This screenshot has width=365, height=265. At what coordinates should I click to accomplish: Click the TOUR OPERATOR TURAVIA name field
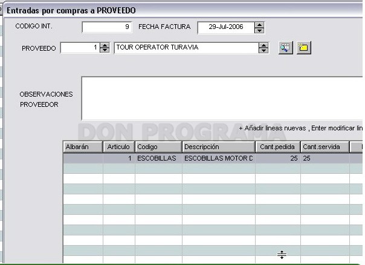coord(186,48)
